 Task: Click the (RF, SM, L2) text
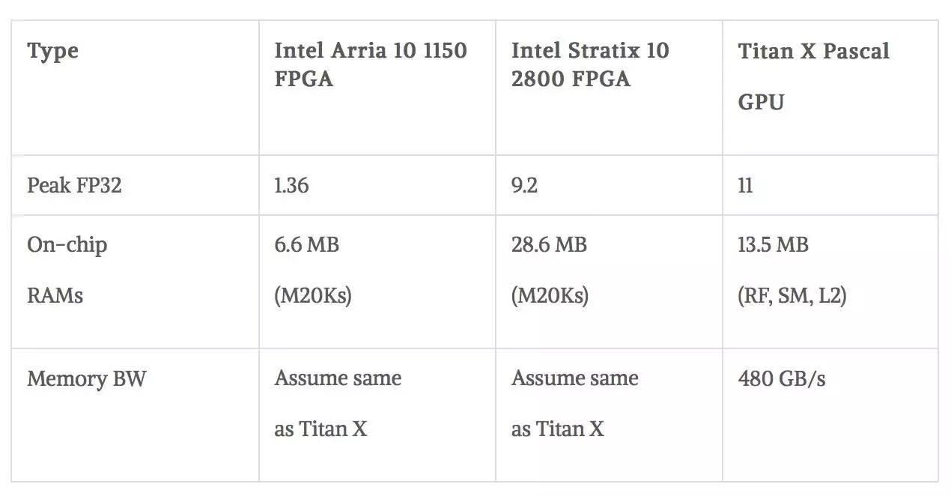coord(792,296)
